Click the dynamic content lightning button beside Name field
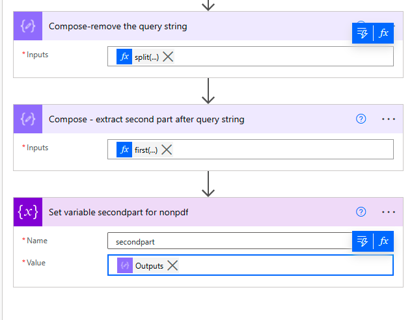Image resolution: width=412 pixels, height=320 pixels. [x=363, y=241]
